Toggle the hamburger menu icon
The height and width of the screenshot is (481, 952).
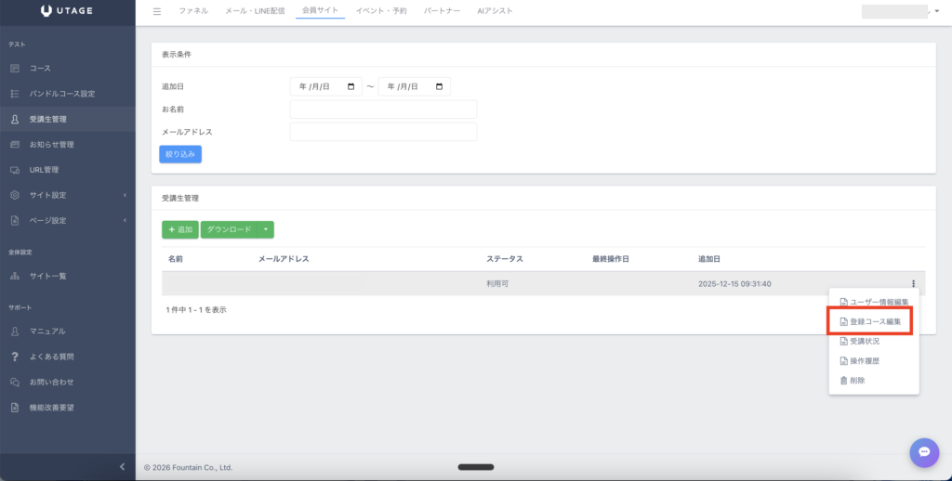[157, 11]
